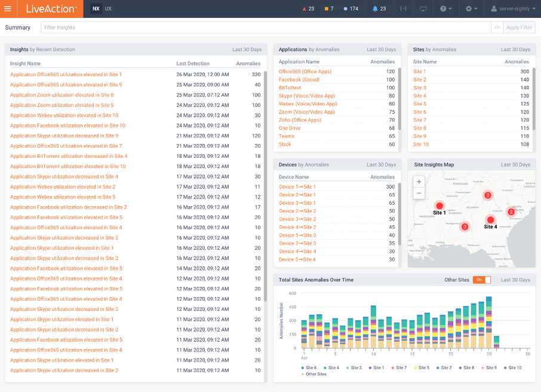Toggle Site 2 series in chart legend
The image size is (541, 392).
click(444, 367)
